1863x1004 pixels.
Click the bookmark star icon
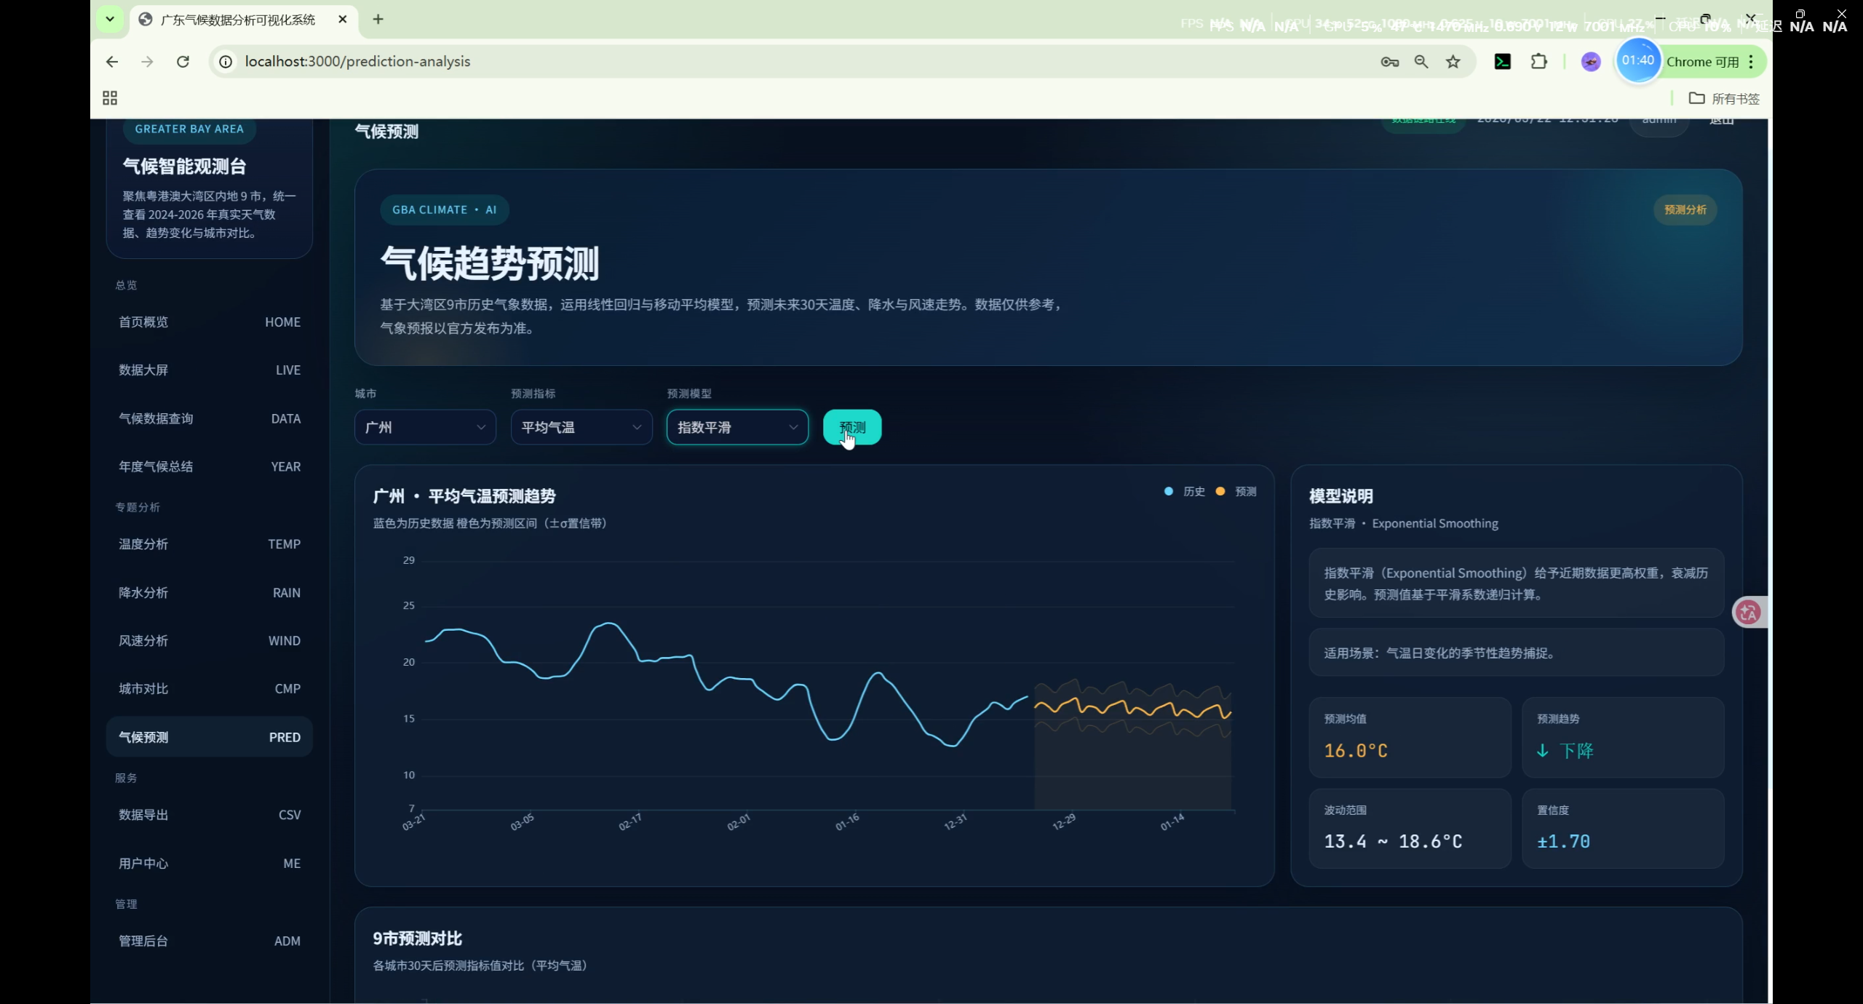point(1453,62)
